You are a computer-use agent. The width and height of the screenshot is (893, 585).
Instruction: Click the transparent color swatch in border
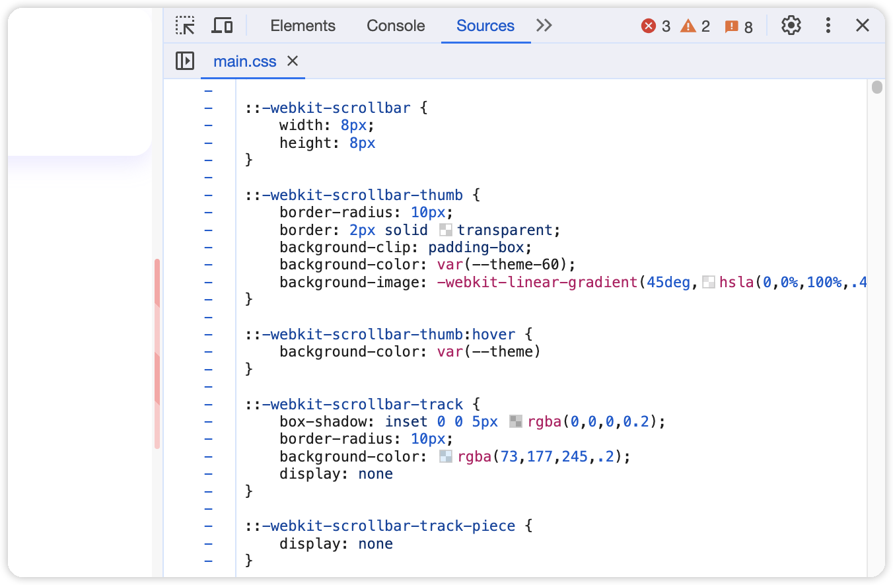coord(446,230)
